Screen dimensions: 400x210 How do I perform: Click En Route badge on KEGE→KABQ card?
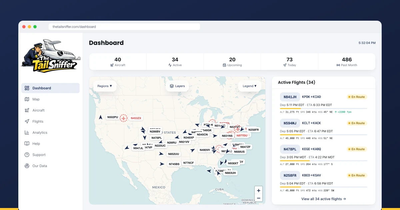(x=357, y=149)
